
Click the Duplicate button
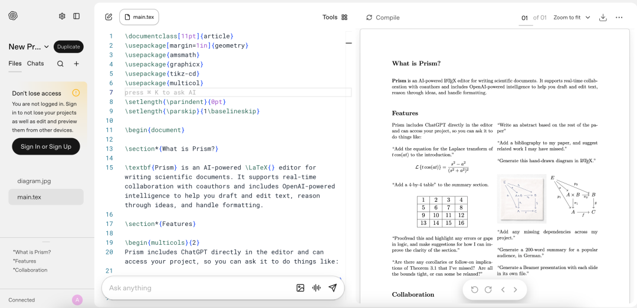68,47
